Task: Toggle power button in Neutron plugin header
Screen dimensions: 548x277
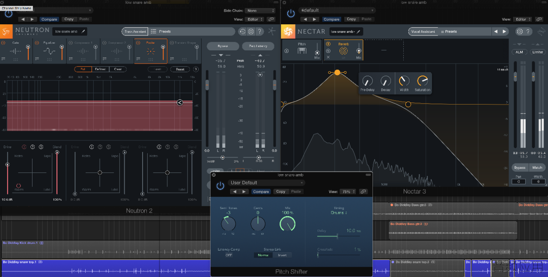Action: tap(9, 13)
